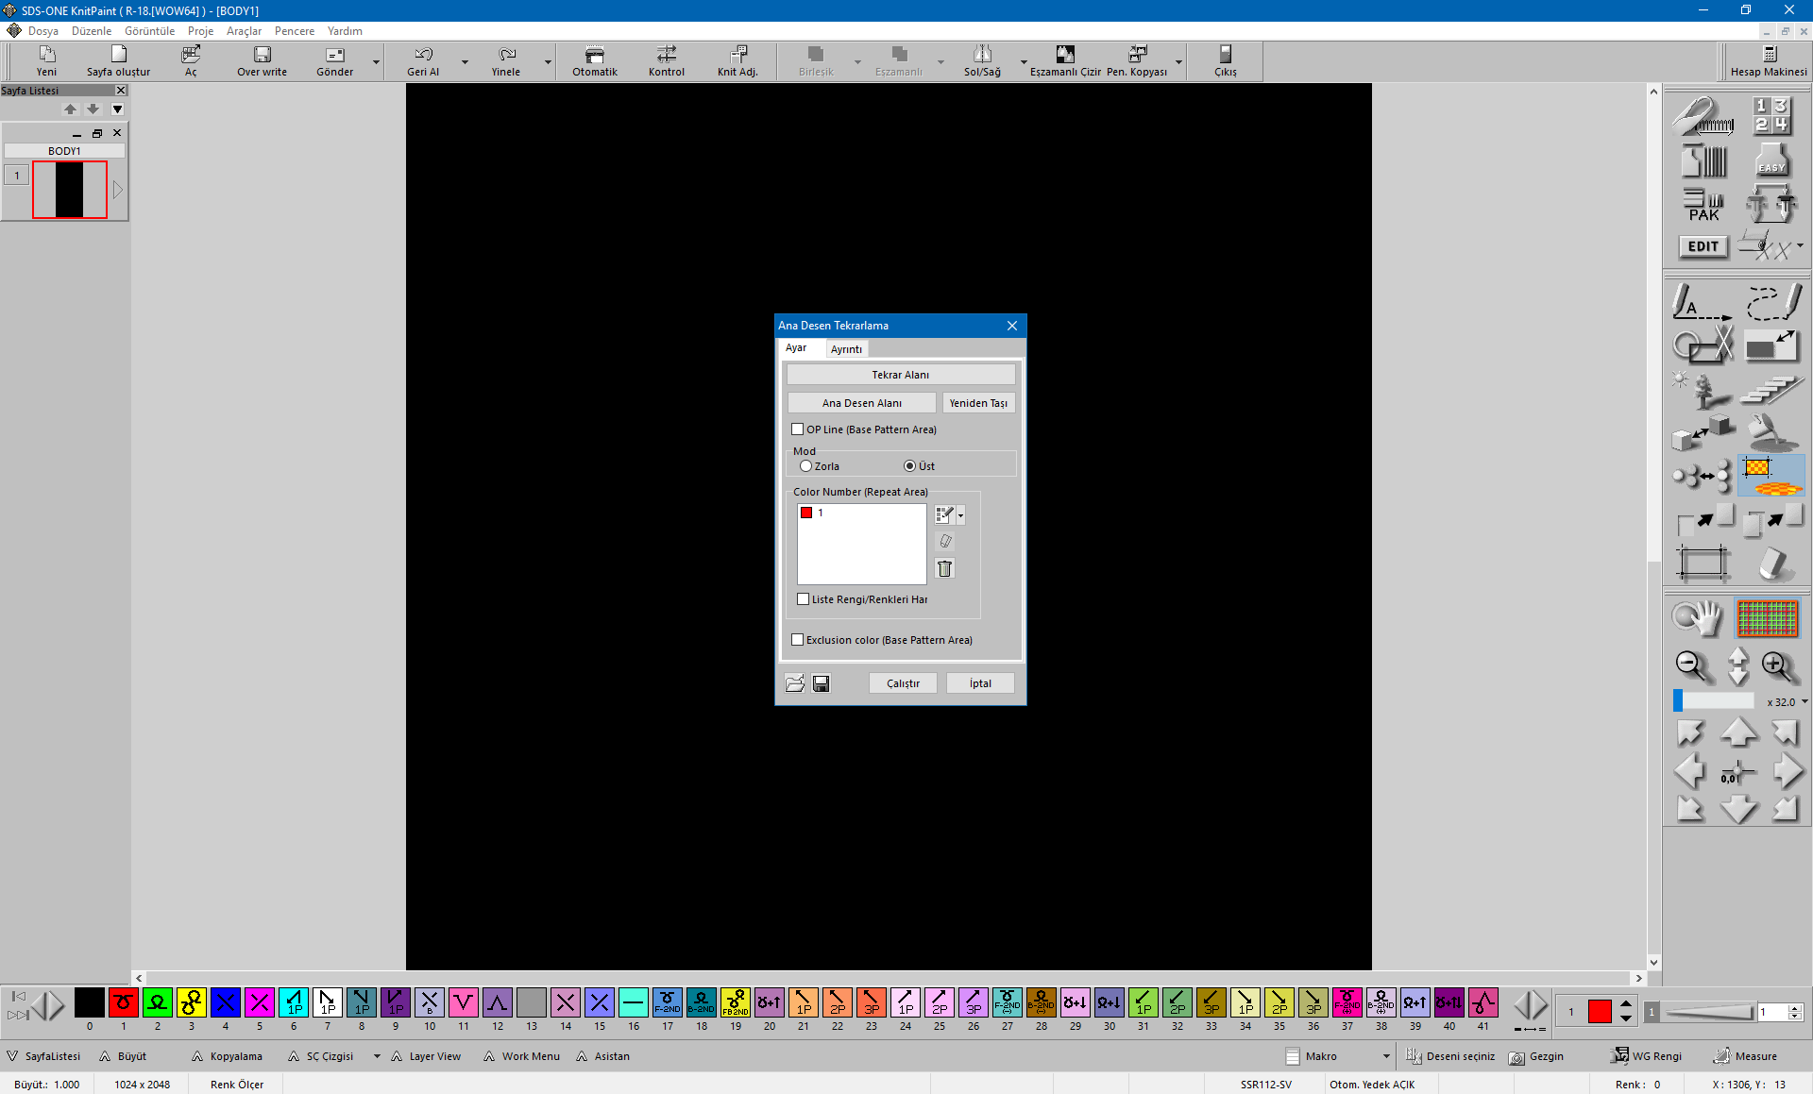Expand the Yinele dropdown arrow
Viewport: 1813px width, 1094px height.
tap(548, 62)
